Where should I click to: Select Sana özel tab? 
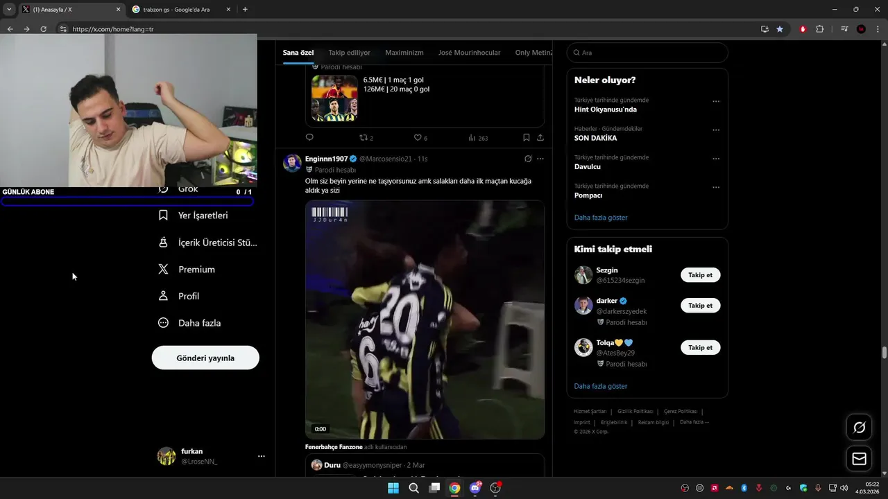(x=298, y=53)
